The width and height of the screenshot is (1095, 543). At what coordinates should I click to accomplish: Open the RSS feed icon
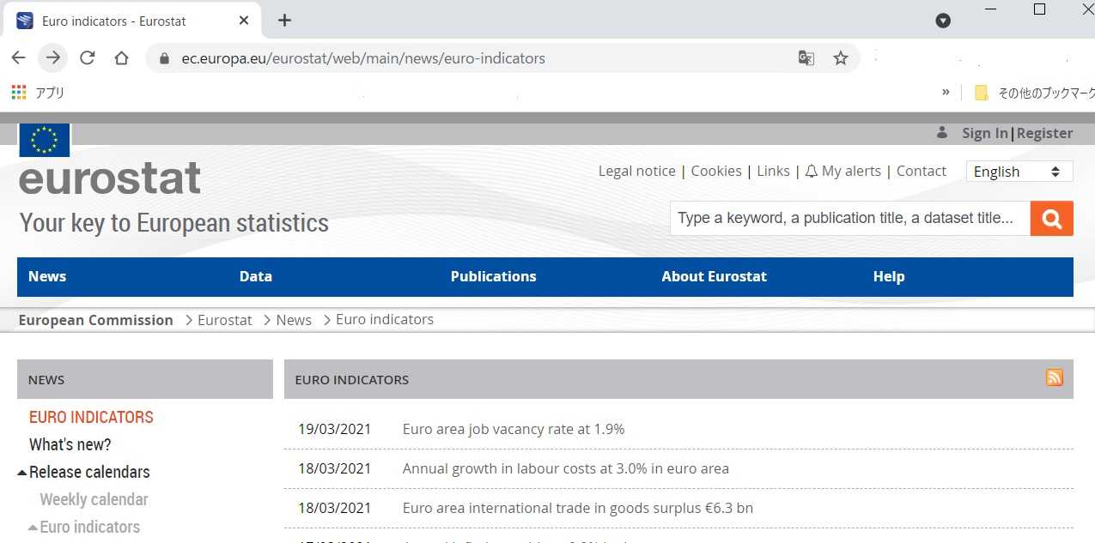point(1054,377)
